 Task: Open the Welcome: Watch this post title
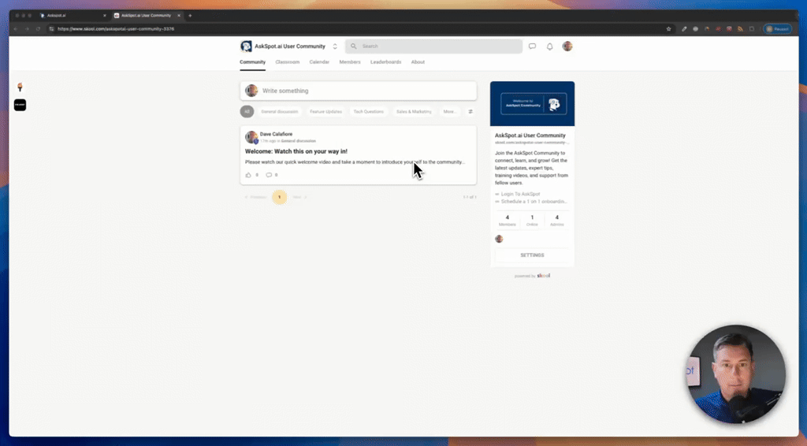tap(296, 151)
